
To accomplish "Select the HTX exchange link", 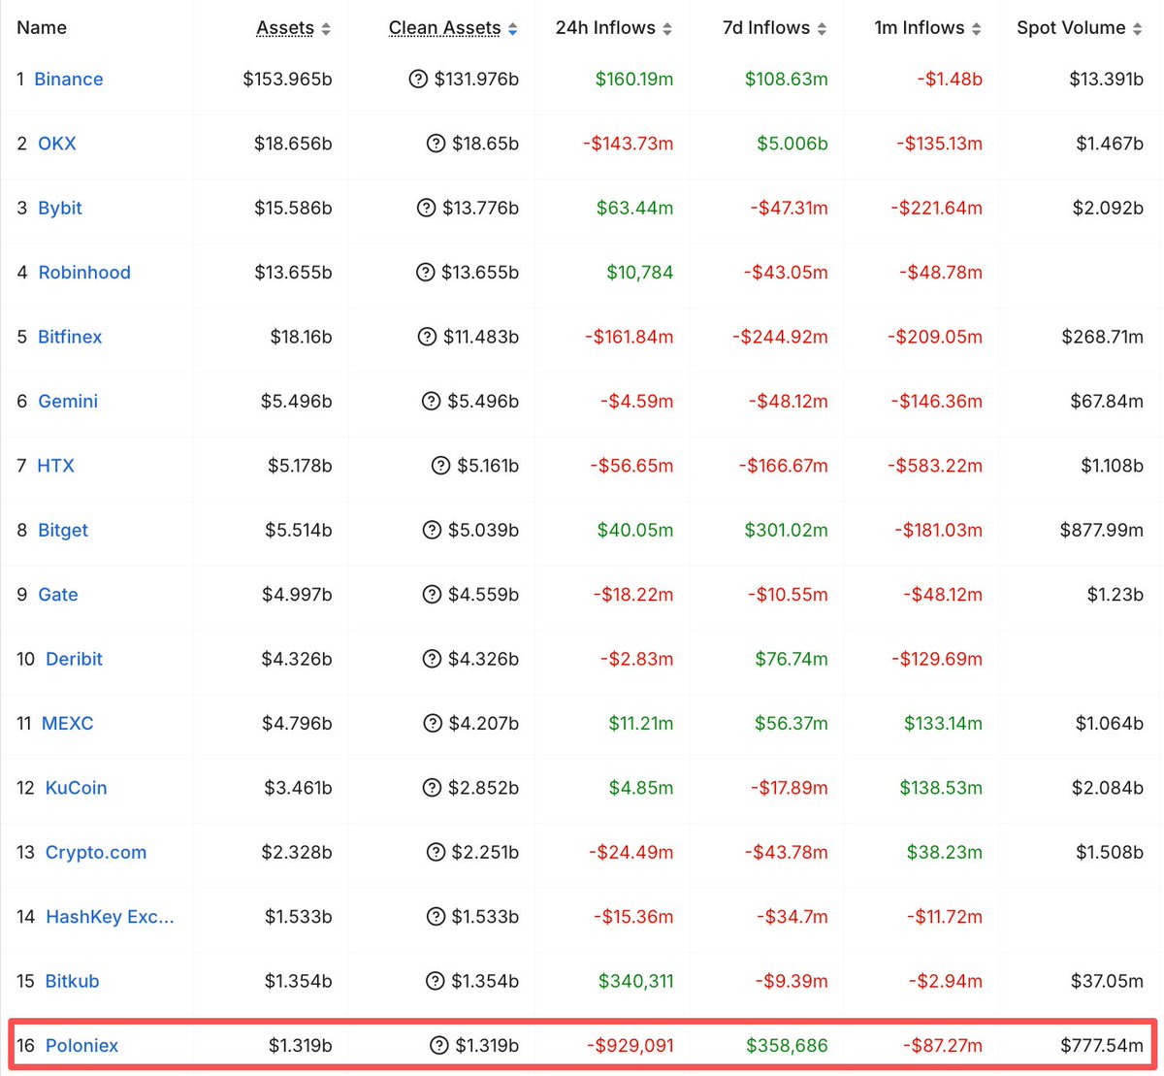I will coord(55,466).
